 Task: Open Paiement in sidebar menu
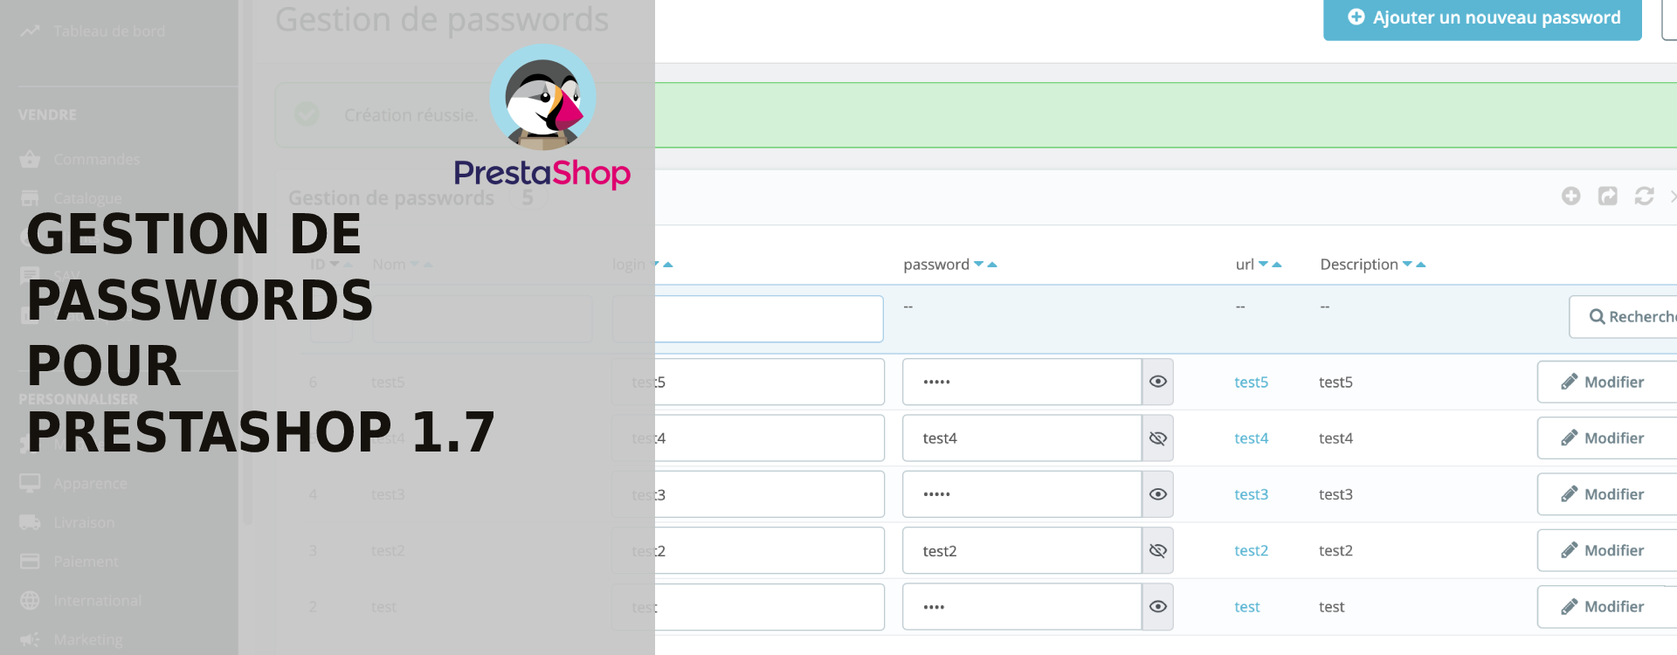pos(86,562)
